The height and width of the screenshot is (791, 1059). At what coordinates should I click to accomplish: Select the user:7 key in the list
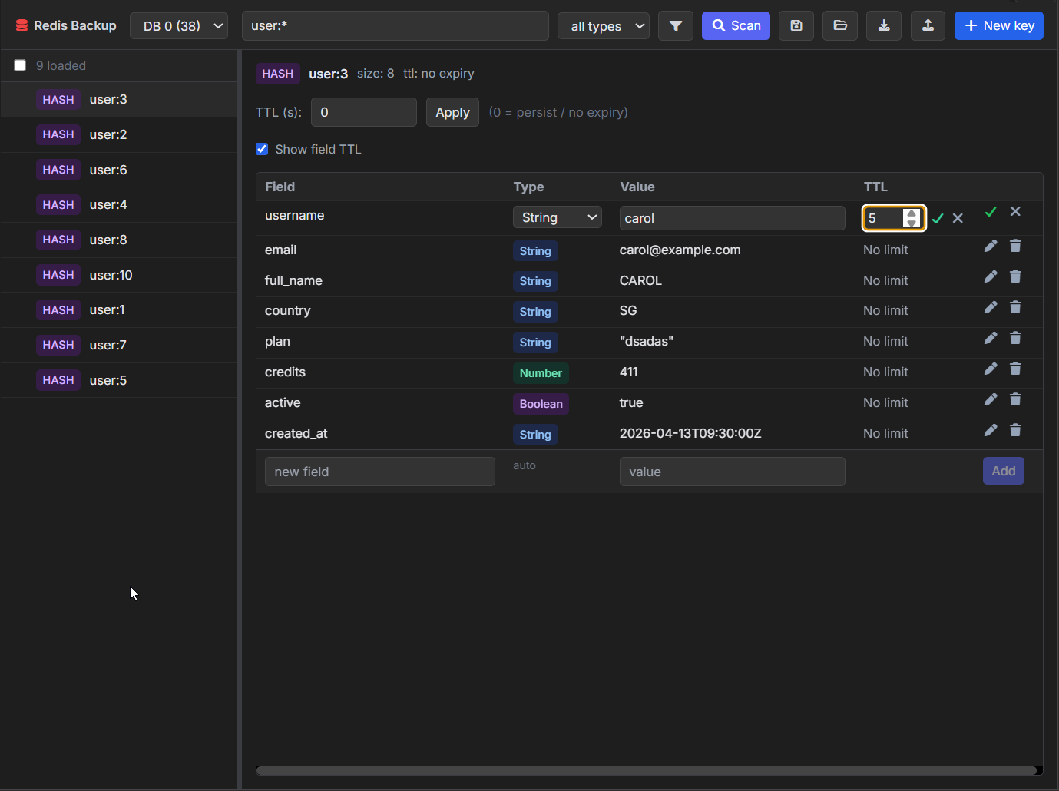point(118,345)
